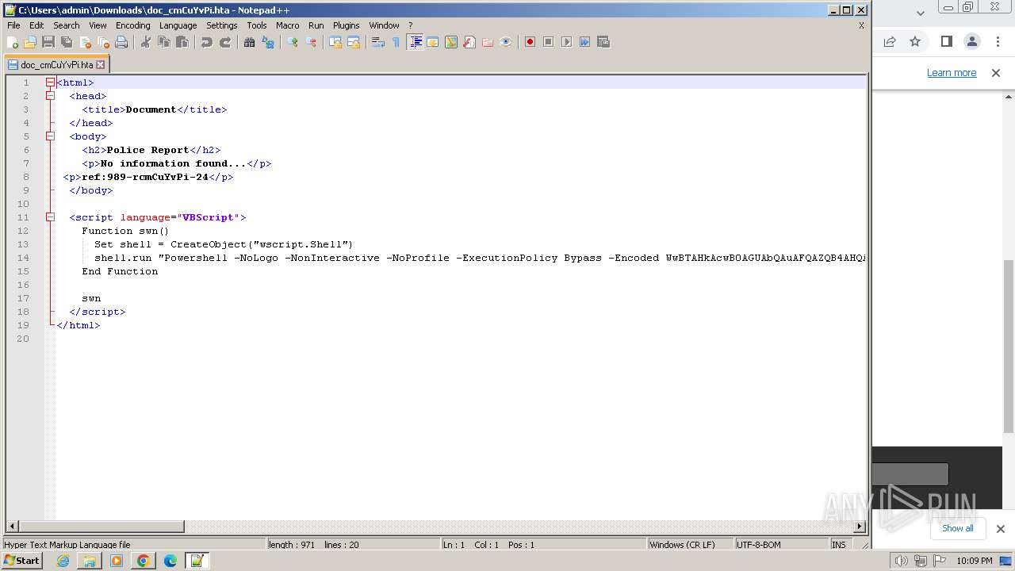Run macro multiple times icon
1015x571 pixels.
point(585,42)
